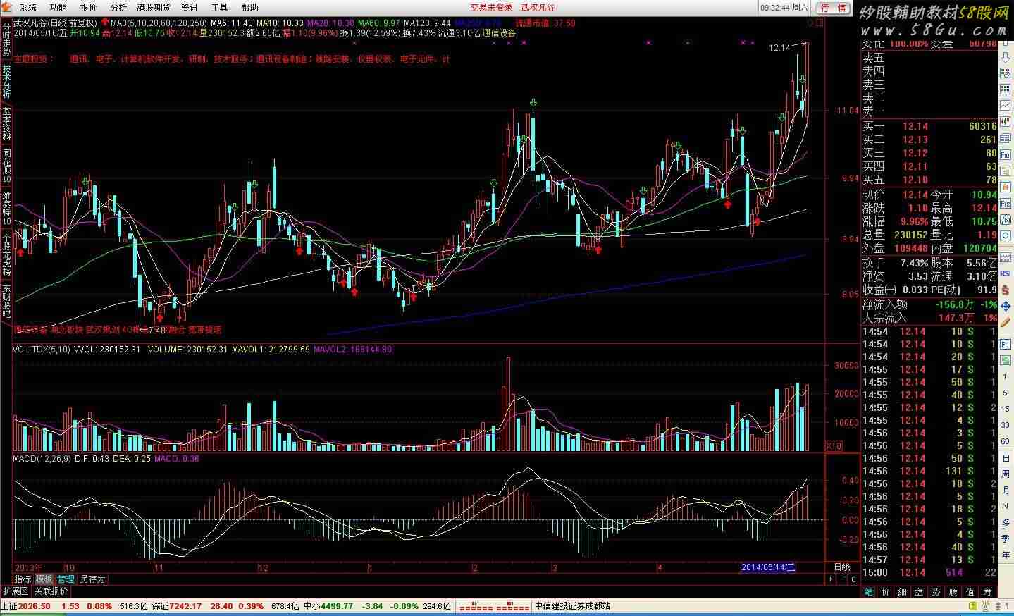Image resolution: width=1014 pixels, height=616 pixels.
Task: Select the 月 monthly period button
Action: 1005,491
